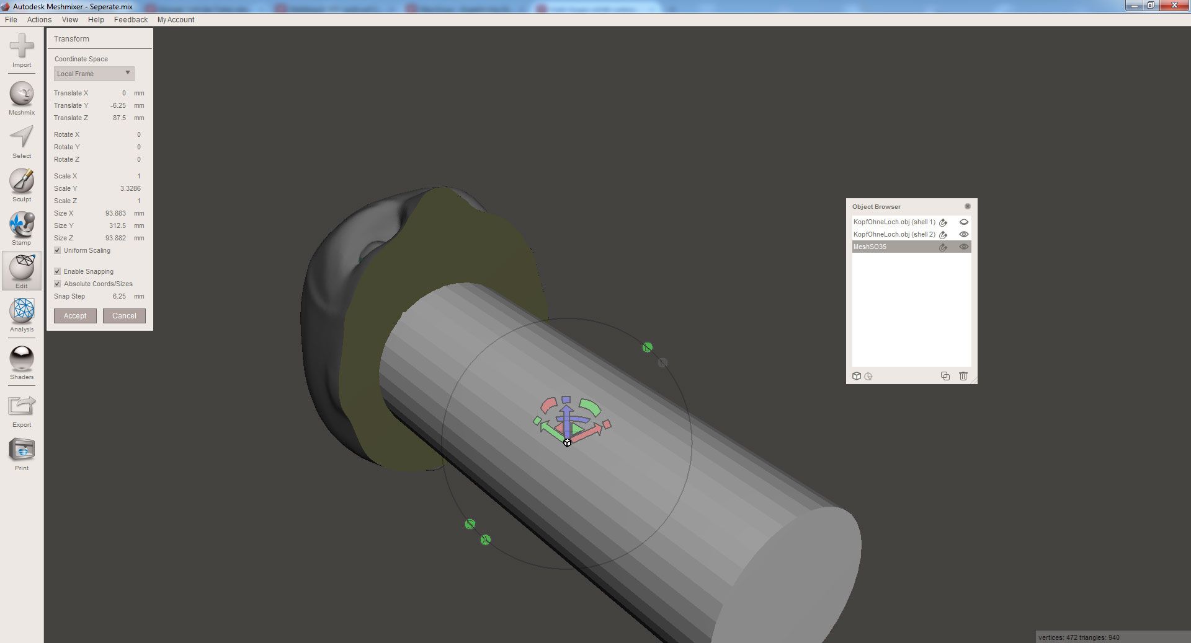
Task: Delete the selected object with trash icon
Action: point(963,376)
